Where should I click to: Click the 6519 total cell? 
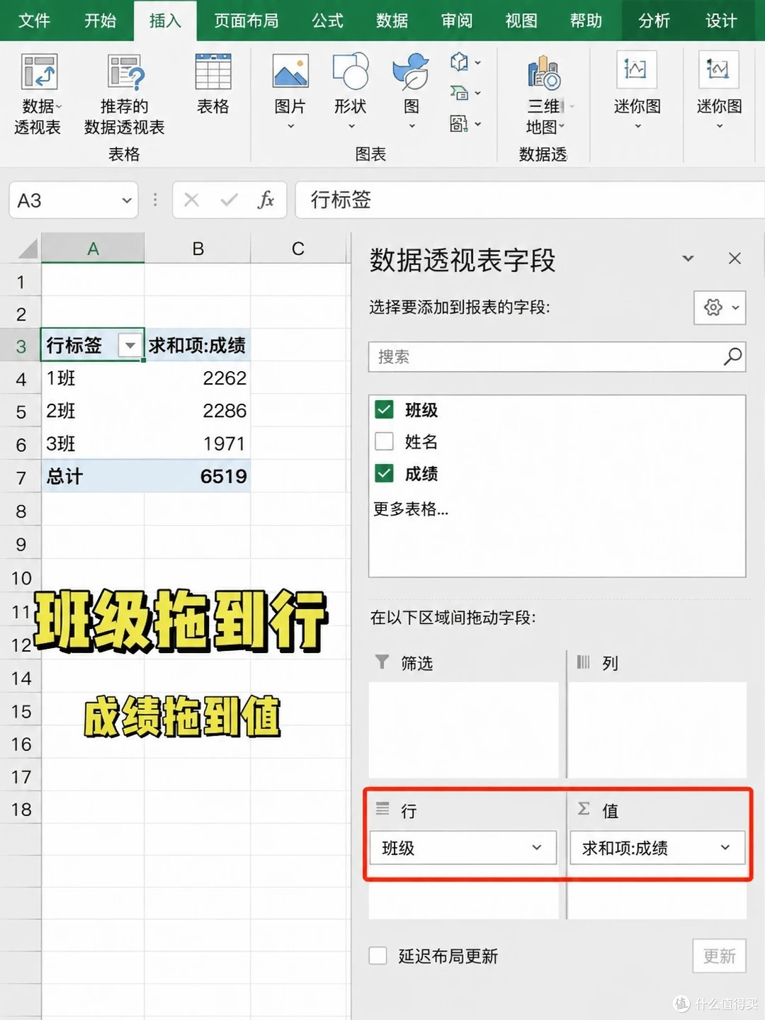click(x=198, y=476)
